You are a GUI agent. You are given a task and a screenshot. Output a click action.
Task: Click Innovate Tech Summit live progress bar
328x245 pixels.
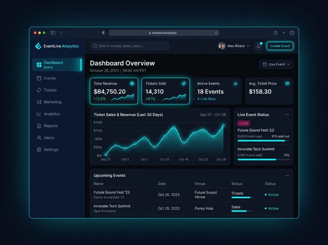tap(263, 159)
